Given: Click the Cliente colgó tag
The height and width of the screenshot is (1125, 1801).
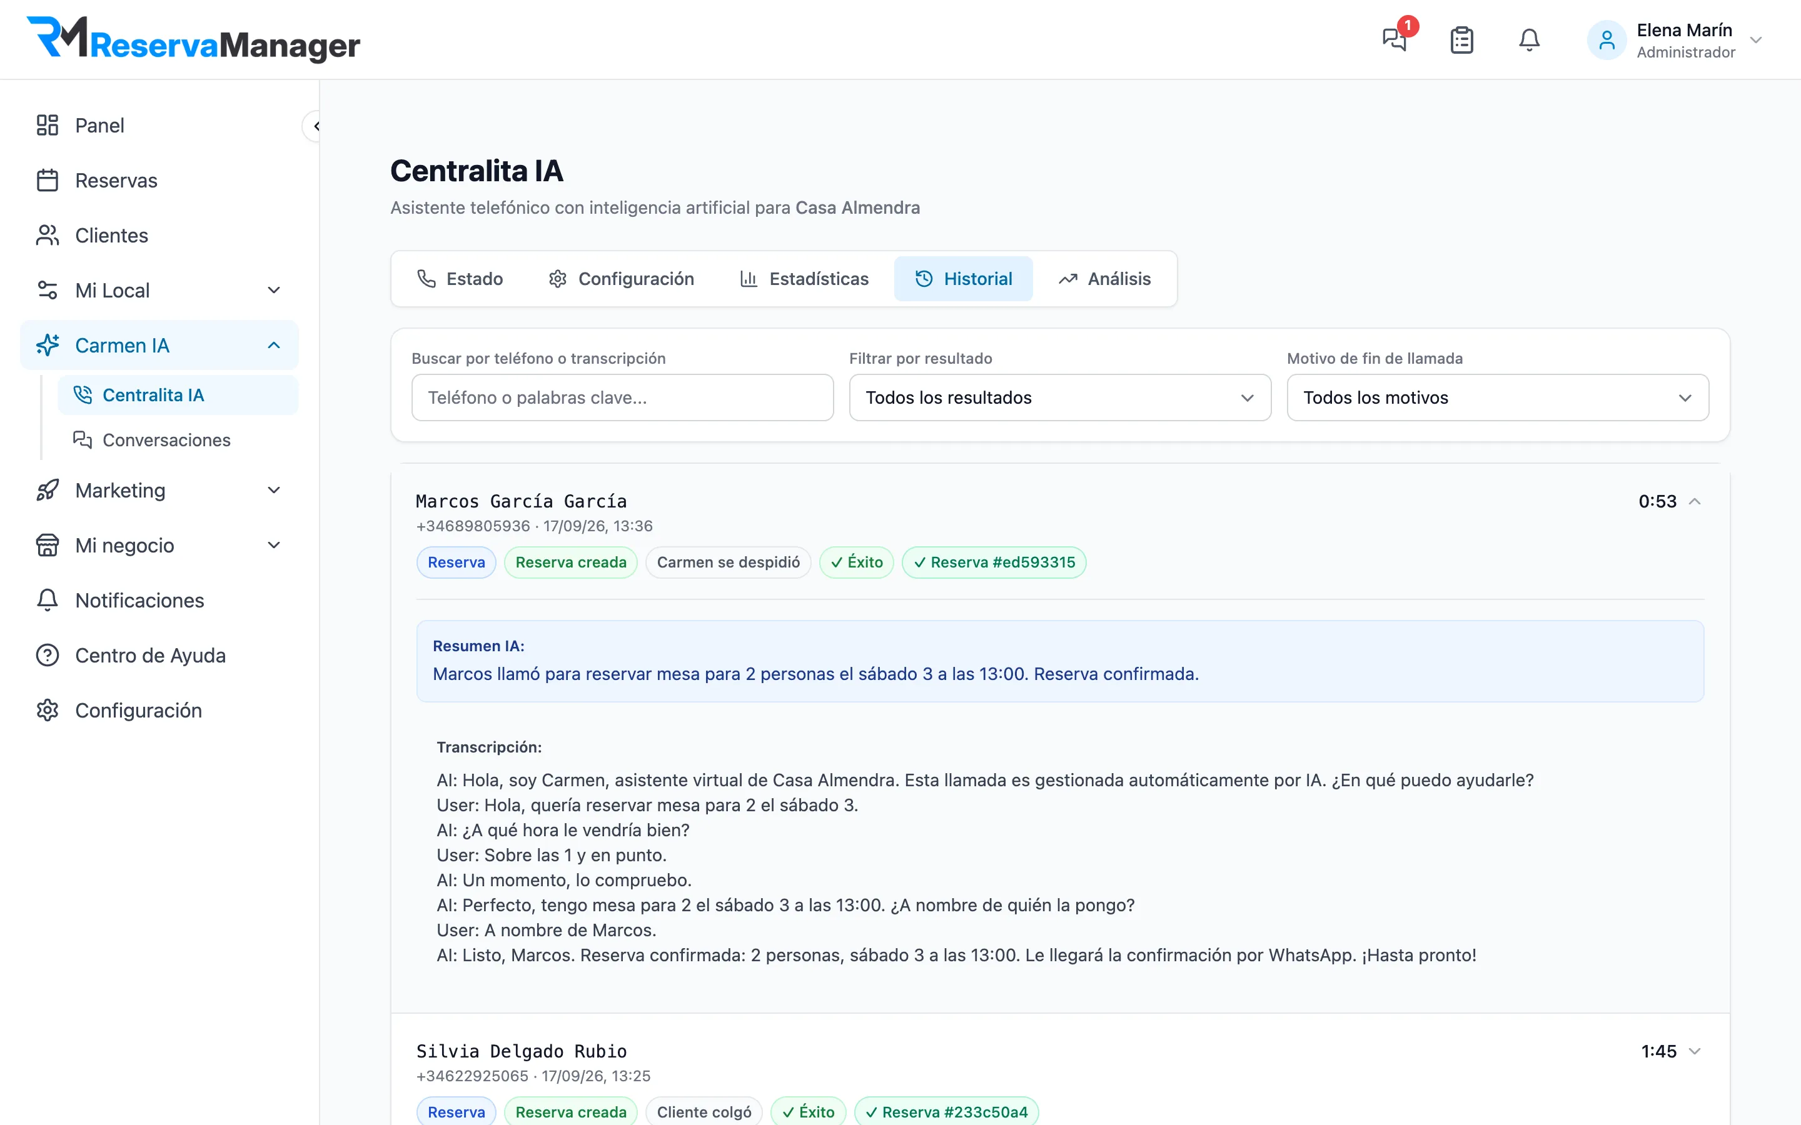Looking at the screenshot, I should point(704,1112).
